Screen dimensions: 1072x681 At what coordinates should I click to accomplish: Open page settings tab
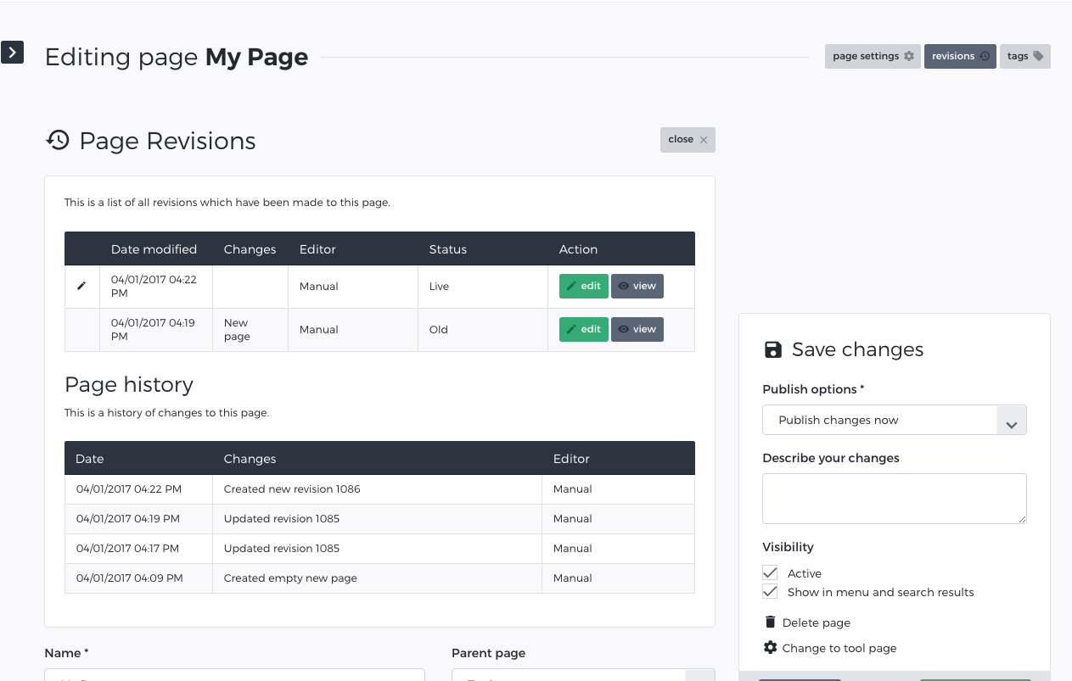pyautogui.click(x=873, y=56)
